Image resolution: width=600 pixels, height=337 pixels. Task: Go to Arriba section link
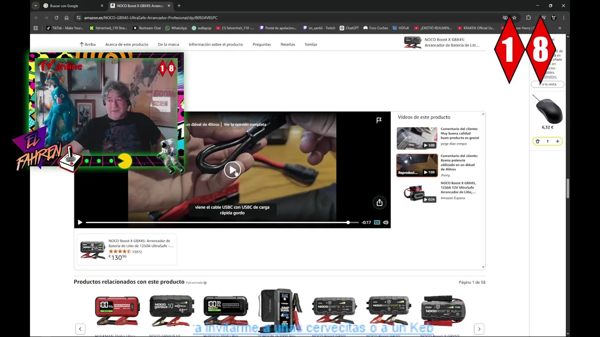(87, 44)
